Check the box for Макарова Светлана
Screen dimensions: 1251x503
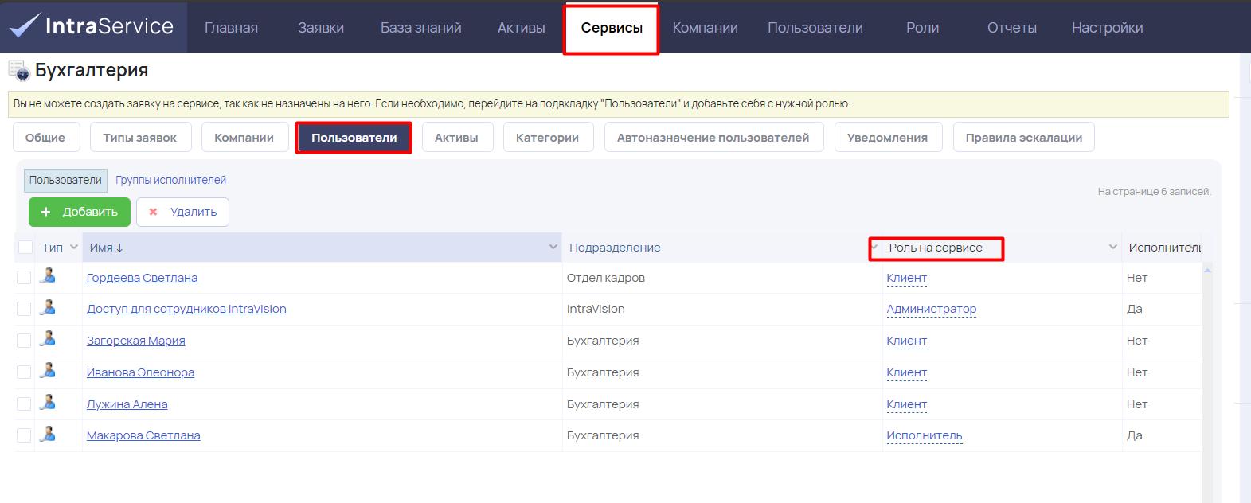point(24,435)
